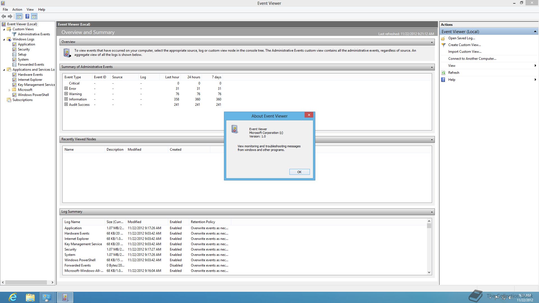
Task: Collapse the Event Viewer (Local) actions group
Action: [x=535, y=31]
